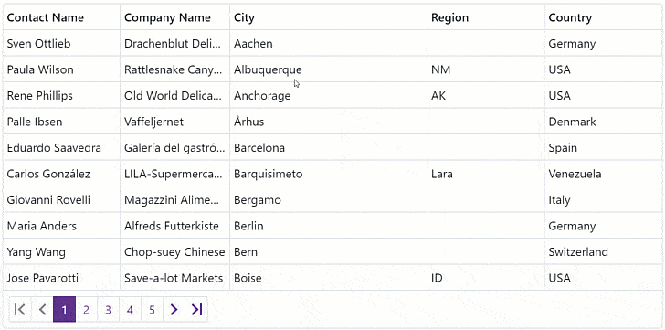Screen dimensions: 665x330
Task: Select the Albuquerque city cell
Action: pyautogui.click(x=328, y=69)
